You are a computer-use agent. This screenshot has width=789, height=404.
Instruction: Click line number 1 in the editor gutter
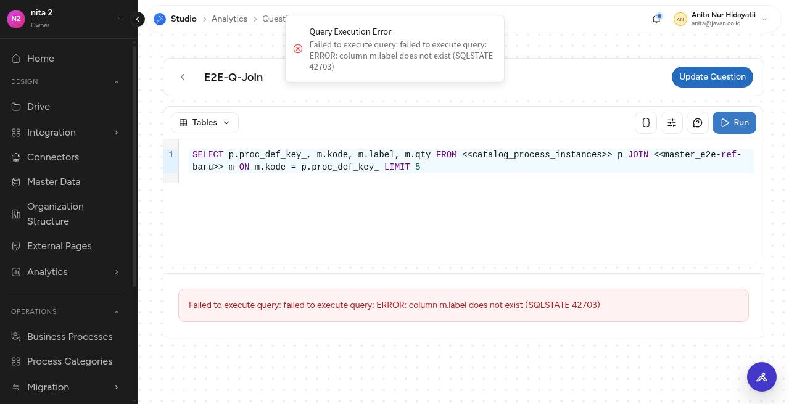click(x=171, y=155)
